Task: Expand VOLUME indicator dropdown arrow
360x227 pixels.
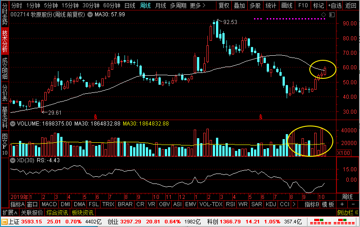Action: coord(13,124)
